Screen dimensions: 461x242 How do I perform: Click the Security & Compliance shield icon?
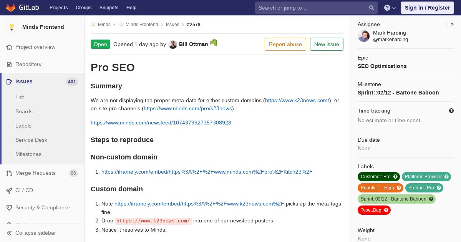(9, 208)
